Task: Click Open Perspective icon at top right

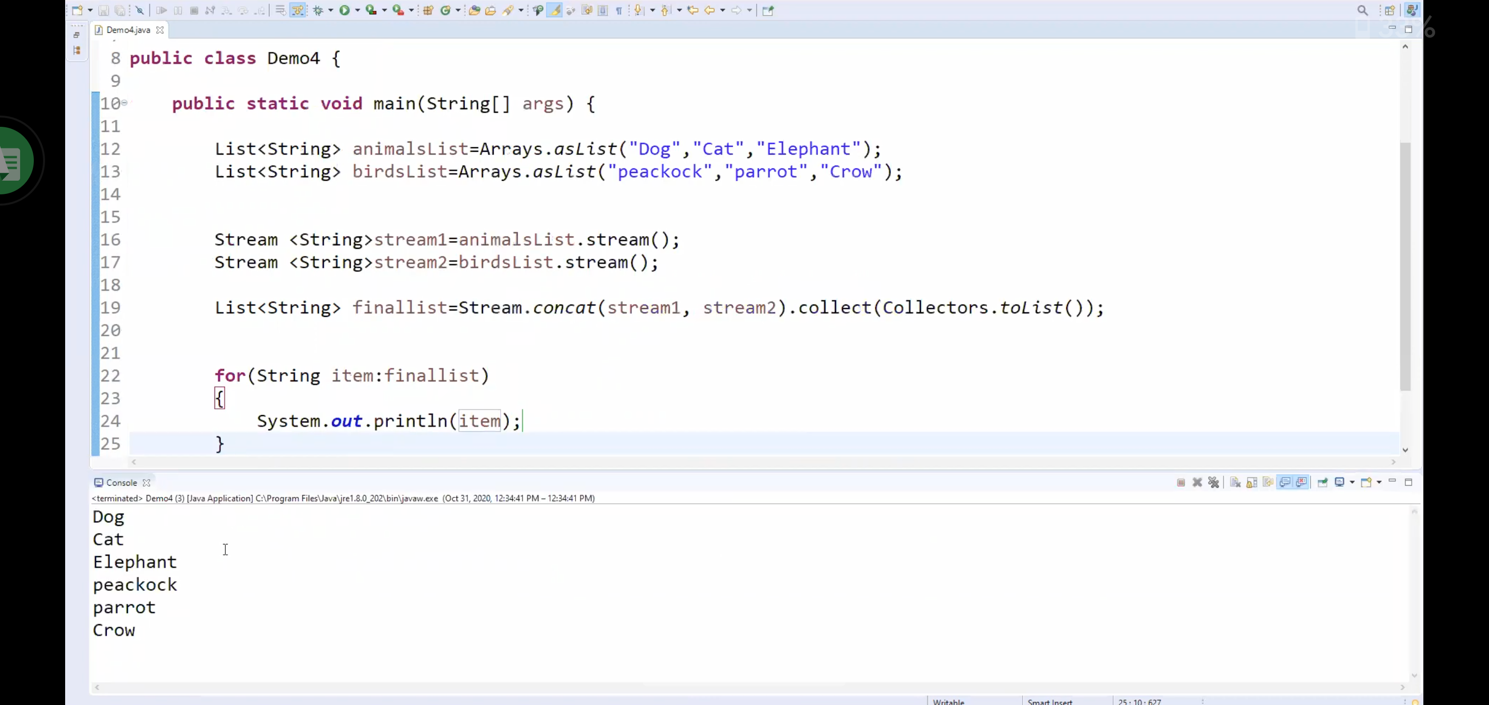Action: tap(1390, 10)
